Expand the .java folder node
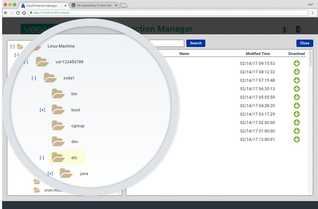The height and width of the screenshot is (209, 318). (x=51, y=174)
